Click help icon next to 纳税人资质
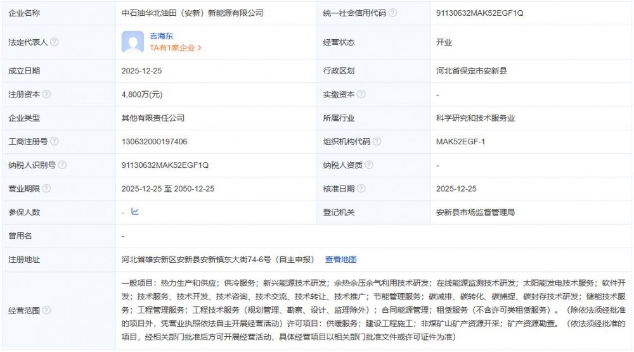Screen dimensions: 634x352 click(368, 165)
